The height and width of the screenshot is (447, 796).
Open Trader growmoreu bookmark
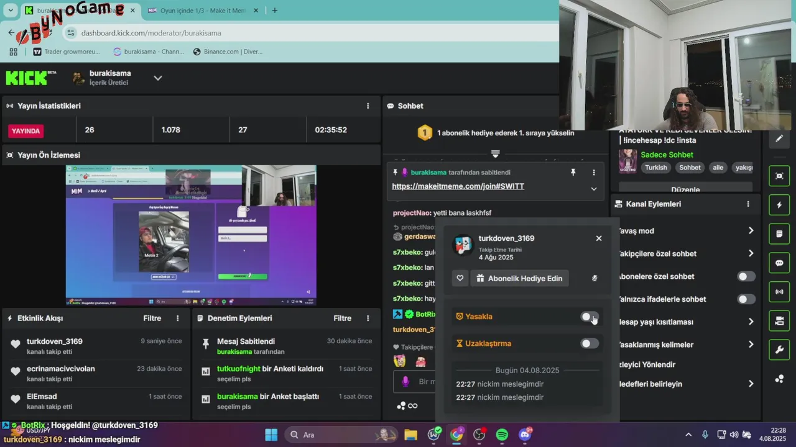[x=67, y=52]
